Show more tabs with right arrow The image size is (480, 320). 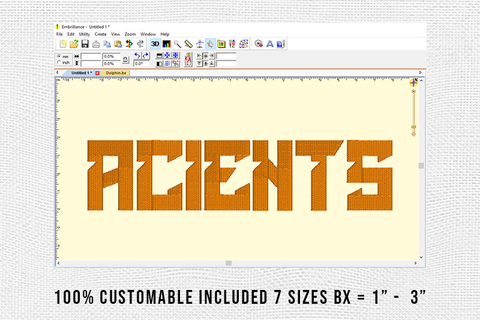pos(421,73)
